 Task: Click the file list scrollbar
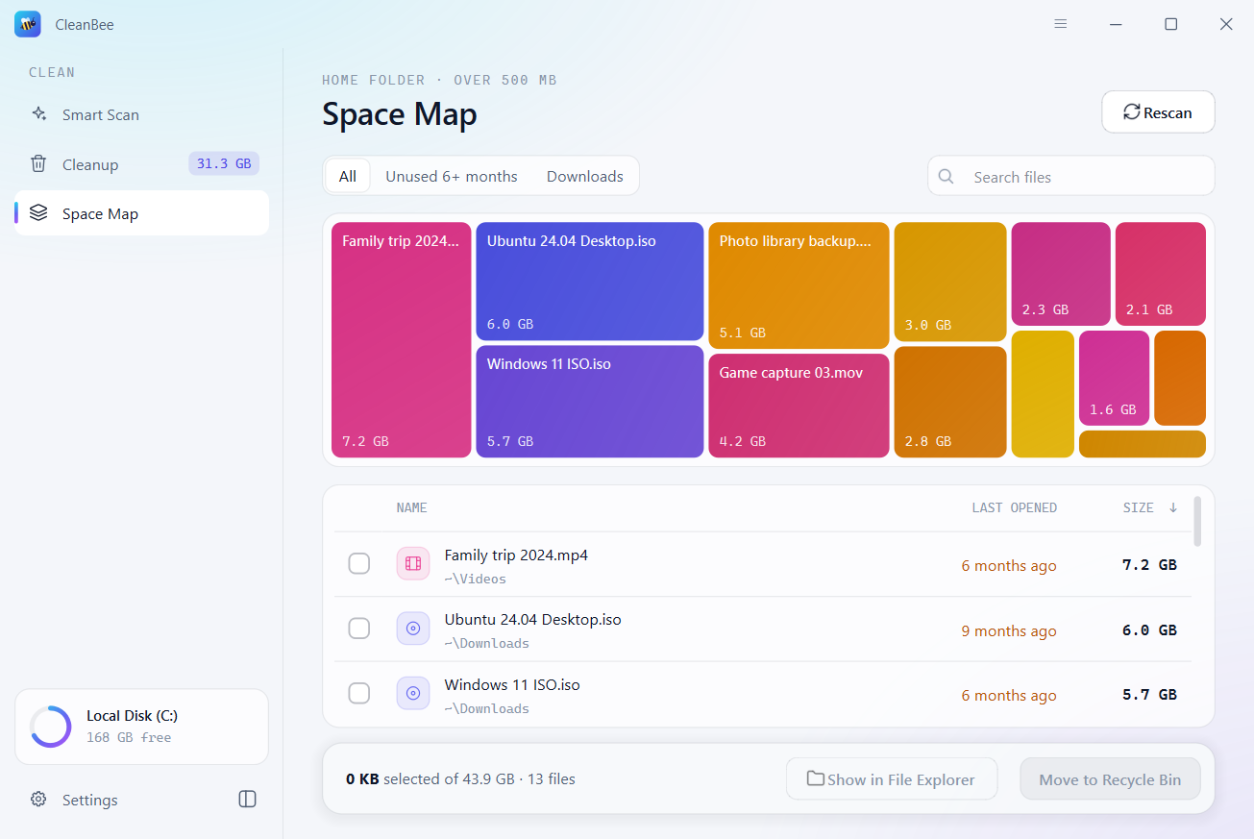(x=1197, y=521)
